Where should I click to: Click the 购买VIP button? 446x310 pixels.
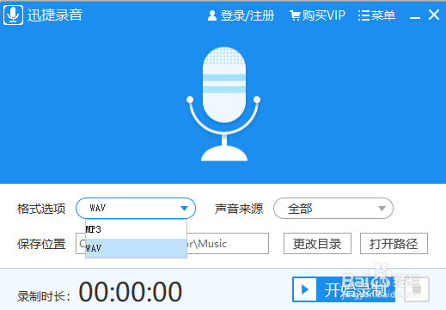[317, 15]
